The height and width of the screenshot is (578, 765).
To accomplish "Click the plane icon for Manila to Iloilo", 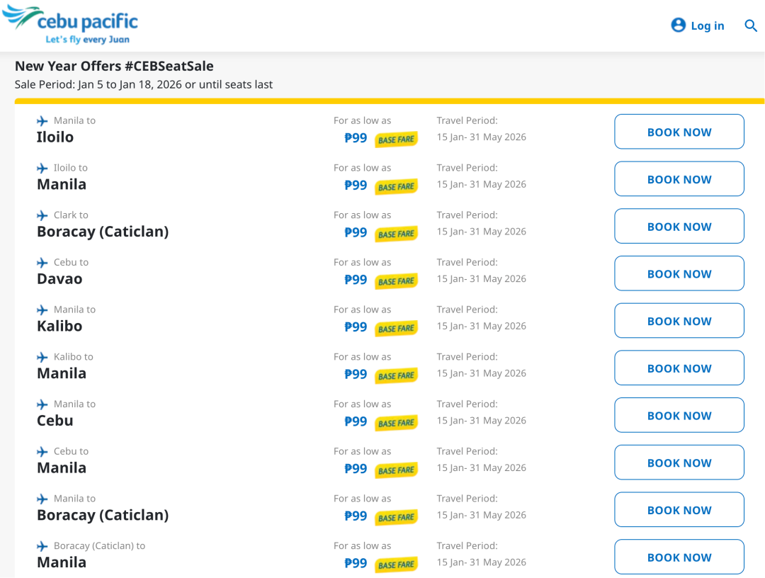I will pyautogui.click(x=42, y=121).
